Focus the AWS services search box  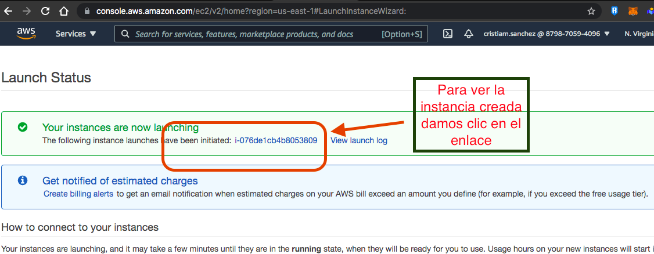pos(256,34)
